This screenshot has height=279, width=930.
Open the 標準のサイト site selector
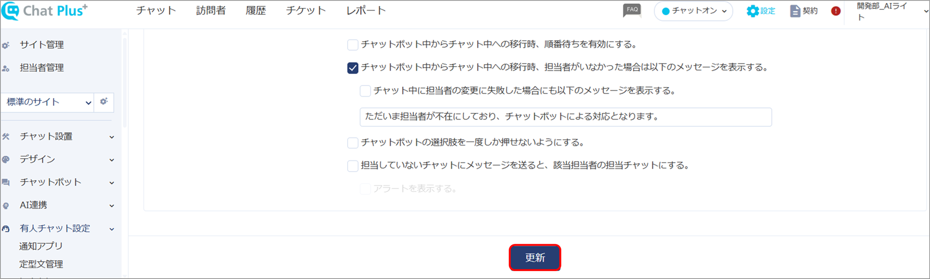[x=47, y=102]
